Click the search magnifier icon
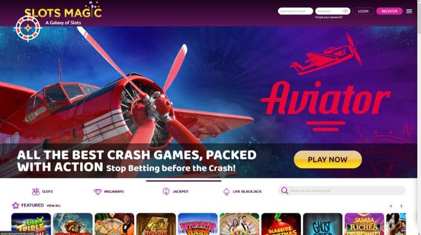 pyautogui.click(x=285, y=191)
